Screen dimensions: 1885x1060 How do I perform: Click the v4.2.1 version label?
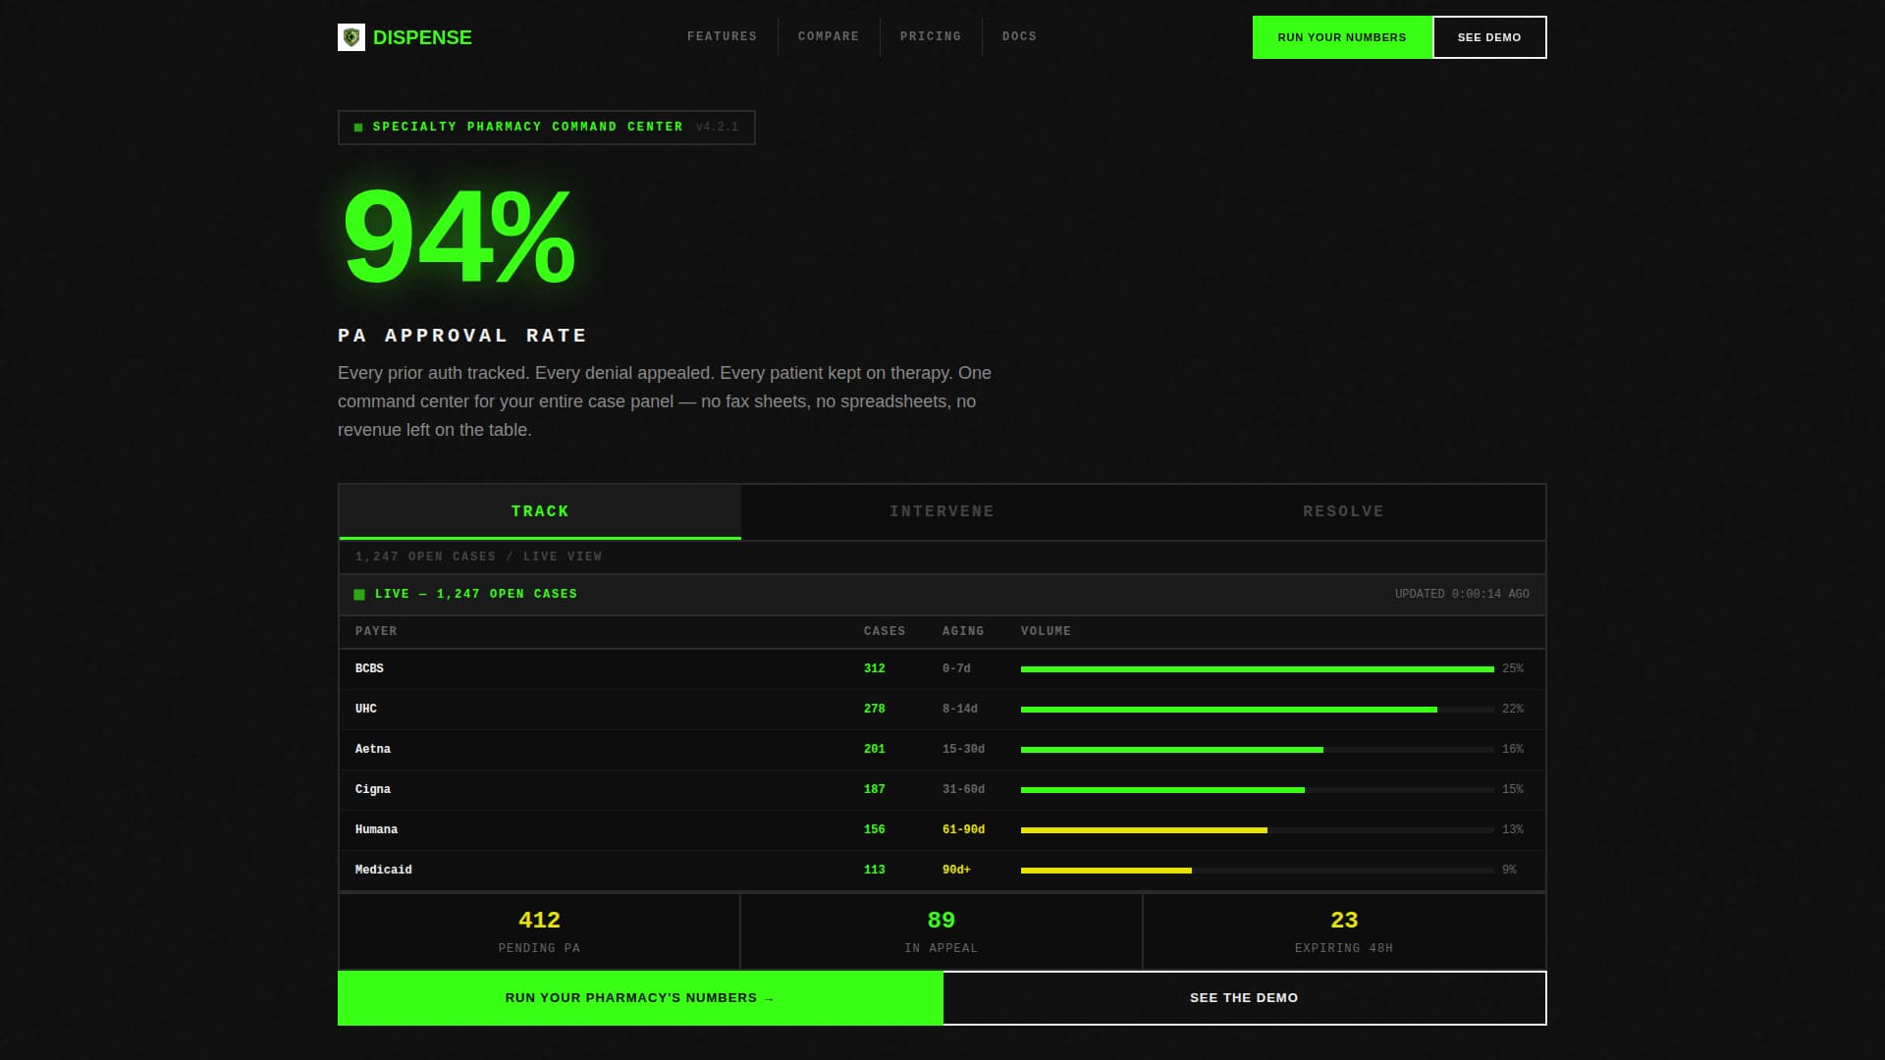(717, 127)
